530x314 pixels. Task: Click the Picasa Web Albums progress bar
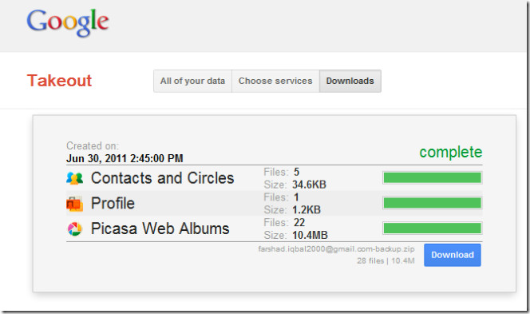point(433,228)
